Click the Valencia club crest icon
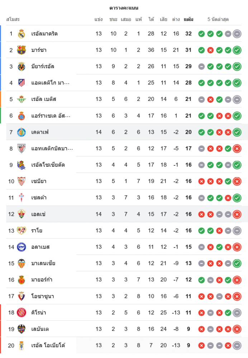Image resolution: width=248 pixels, height=358 pixels. (x=22, y=263)
